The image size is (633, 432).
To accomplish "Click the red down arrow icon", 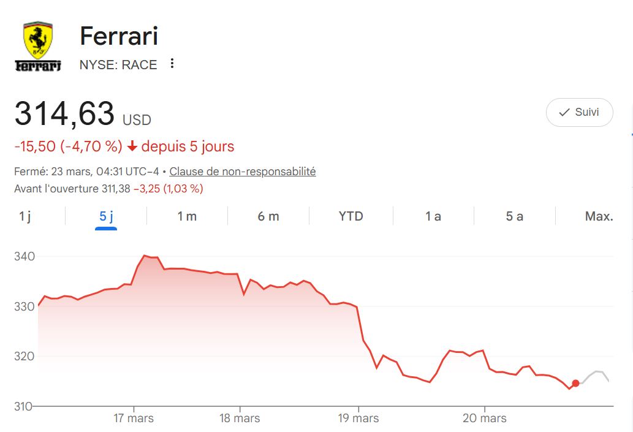I will (132, 147).
